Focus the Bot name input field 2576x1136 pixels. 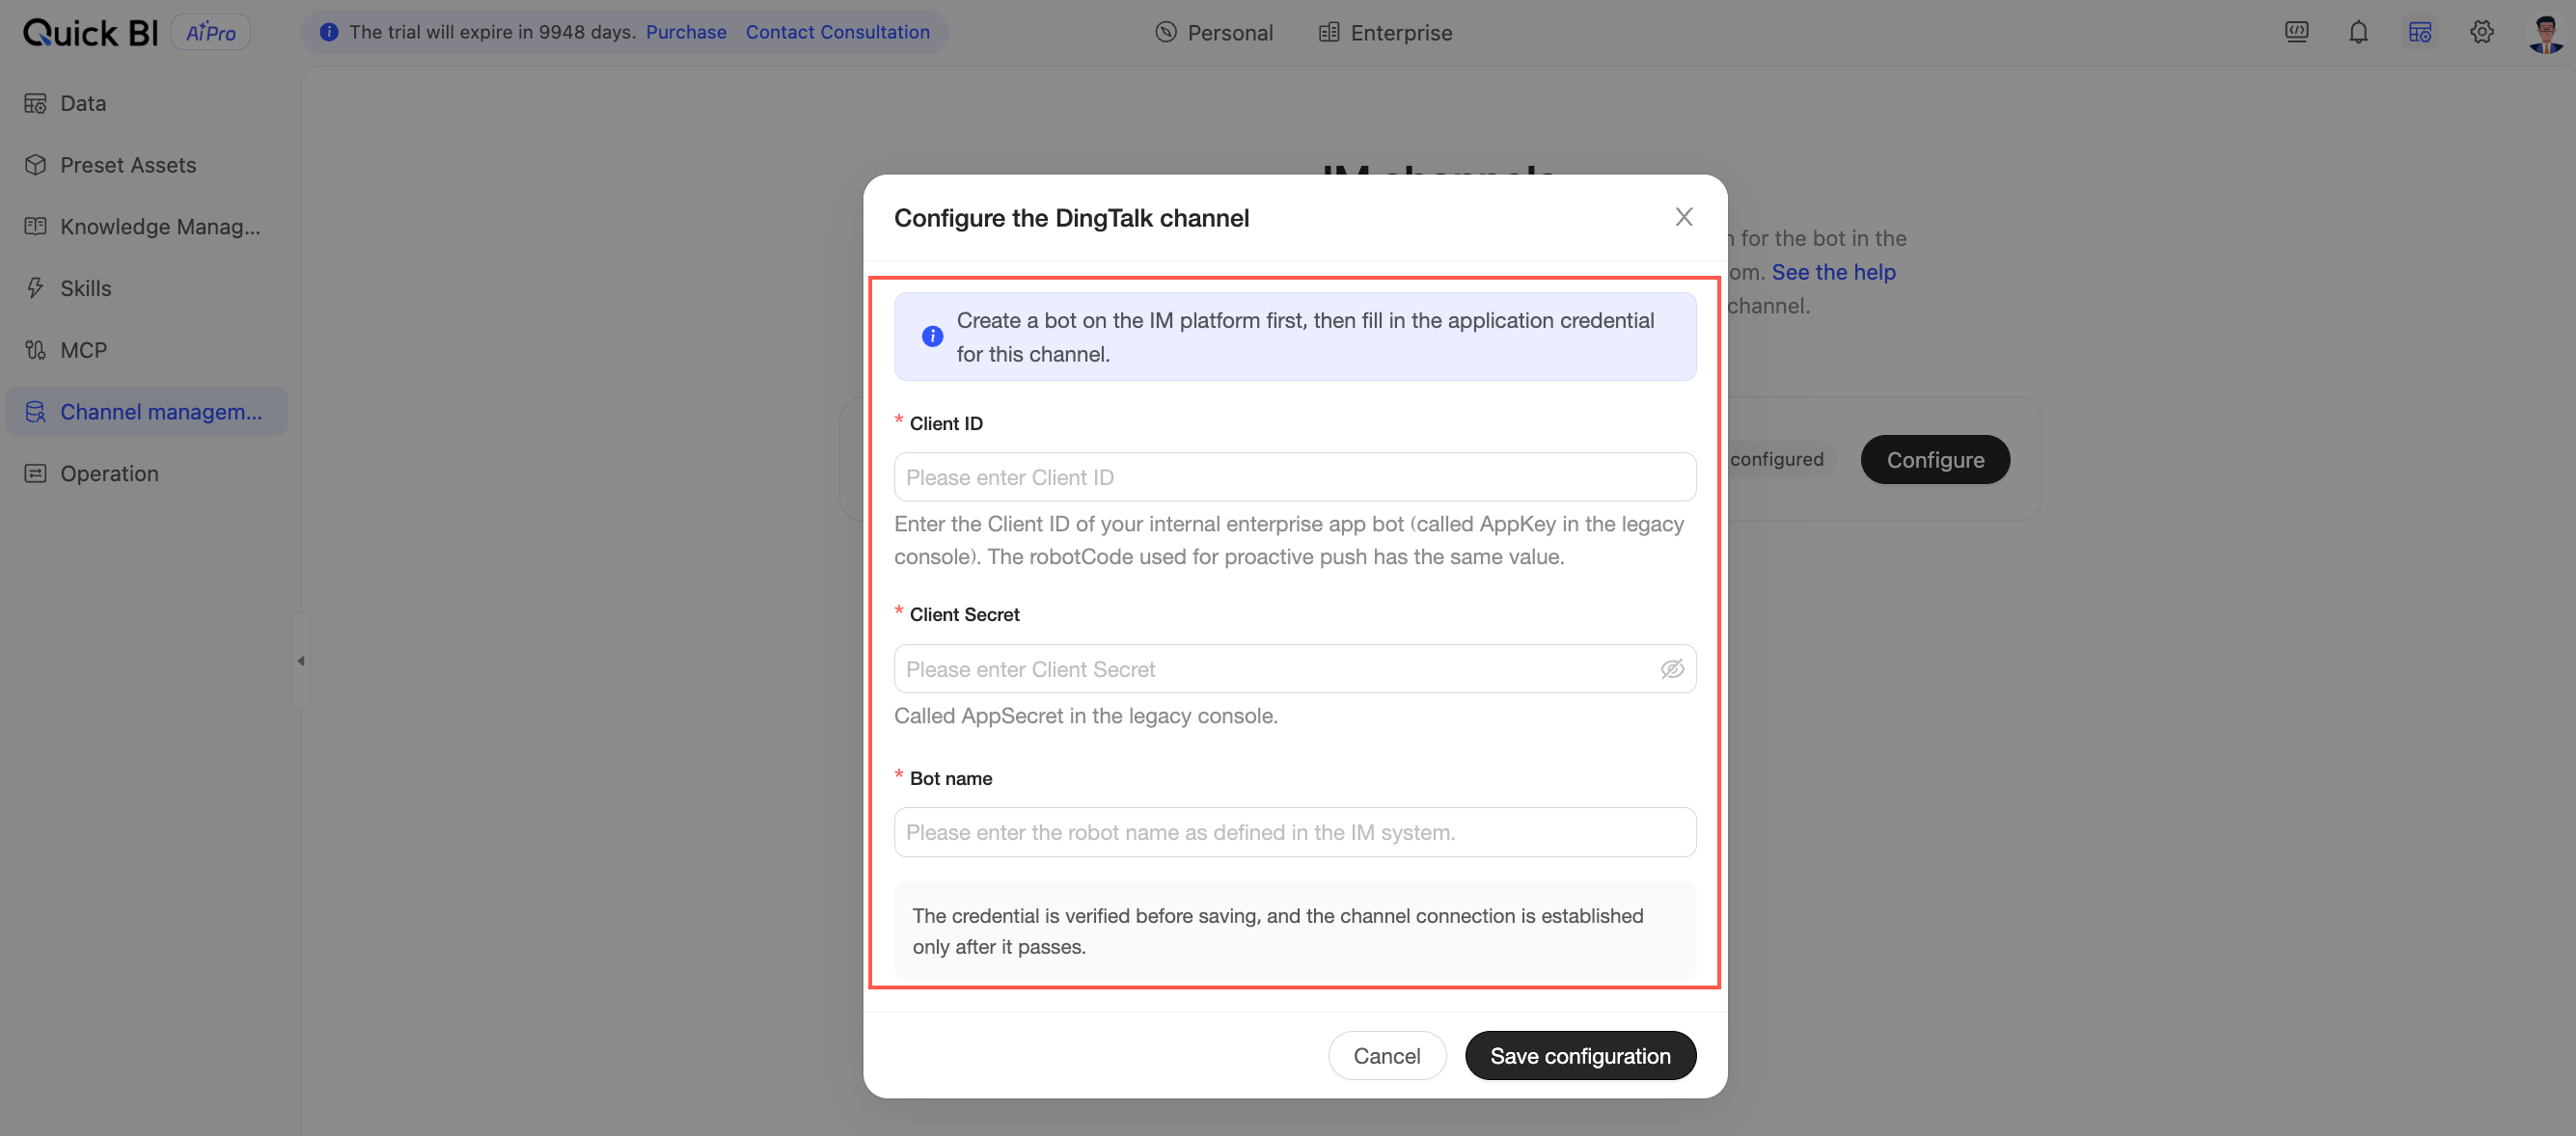pos(1295,832)
